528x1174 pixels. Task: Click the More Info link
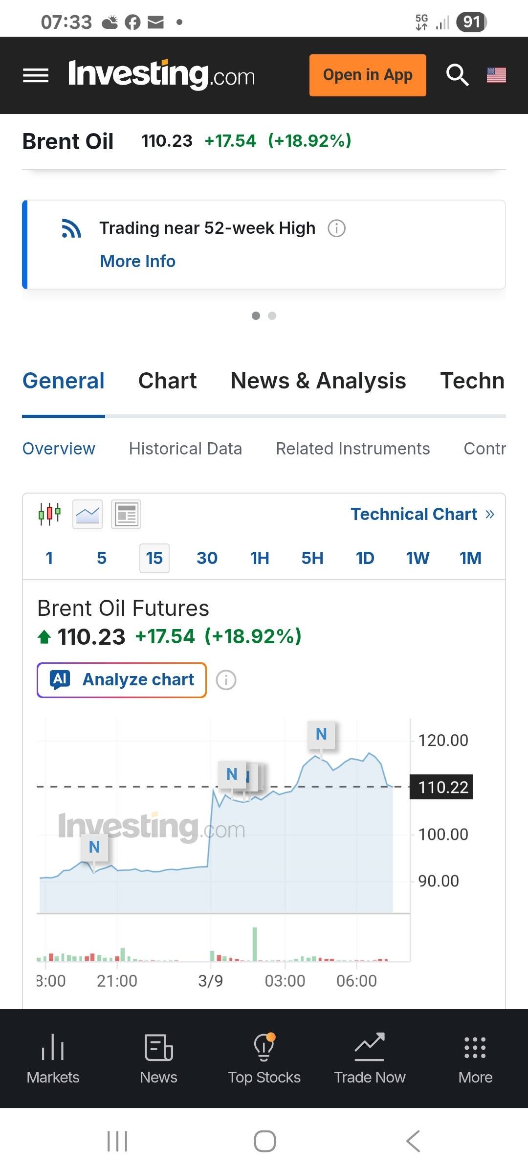[137, 261]
